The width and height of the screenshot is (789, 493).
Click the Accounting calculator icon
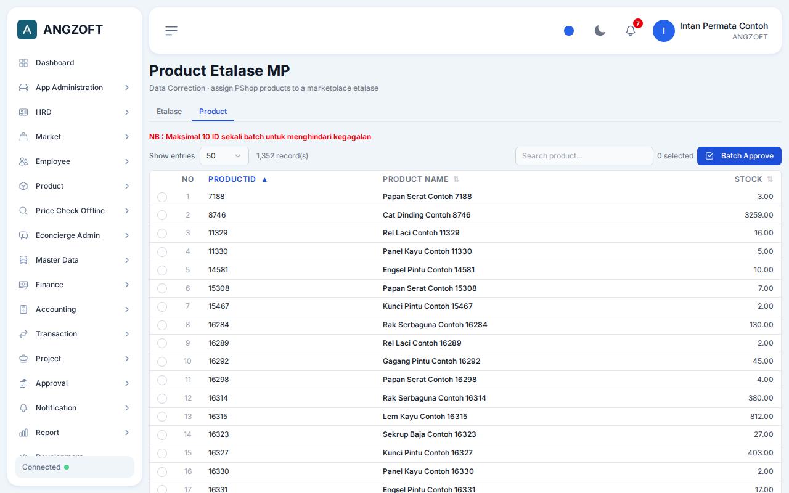pyautogui.click(x=23, y=309)
